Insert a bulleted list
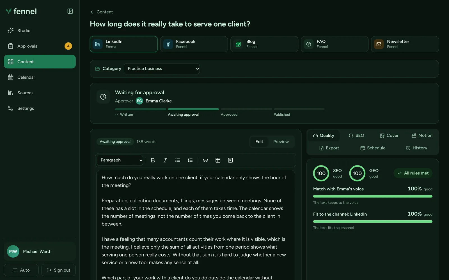Image resolution: width=449 pixels, height=280 pixels. pyautogui.click(x=178, y=160)
